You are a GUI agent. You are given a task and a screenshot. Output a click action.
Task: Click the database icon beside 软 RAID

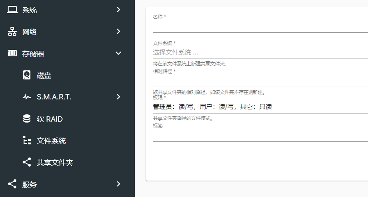click(27, 118)
